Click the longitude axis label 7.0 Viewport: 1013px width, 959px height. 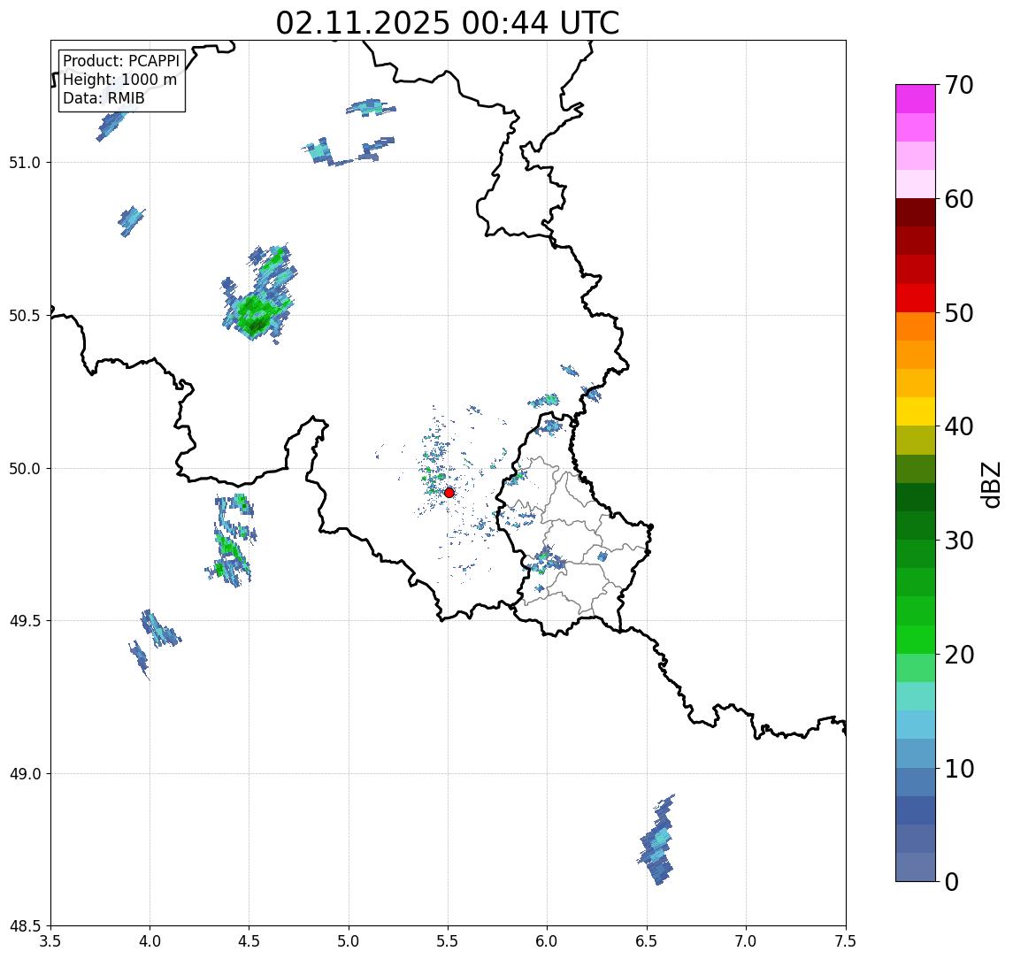[x=747, y=941]
